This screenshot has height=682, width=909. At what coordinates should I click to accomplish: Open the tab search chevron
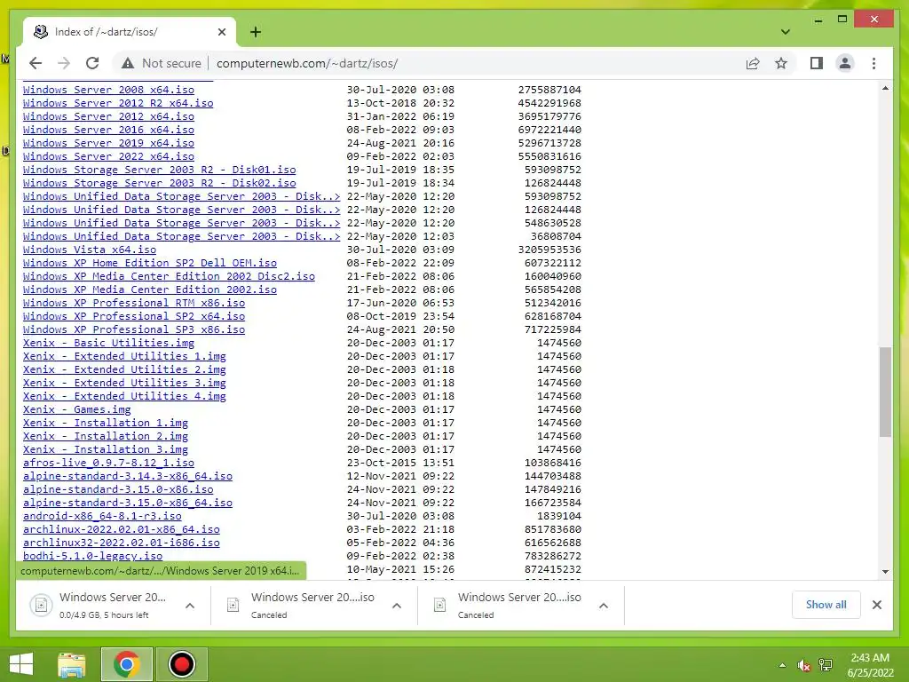pos(785,32)
